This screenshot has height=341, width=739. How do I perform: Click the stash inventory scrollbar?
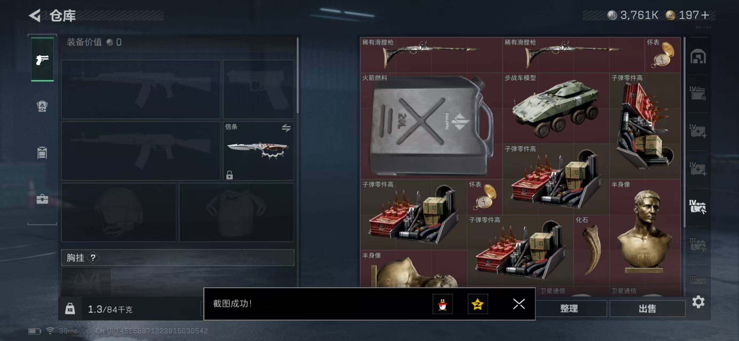coord(685,132)
